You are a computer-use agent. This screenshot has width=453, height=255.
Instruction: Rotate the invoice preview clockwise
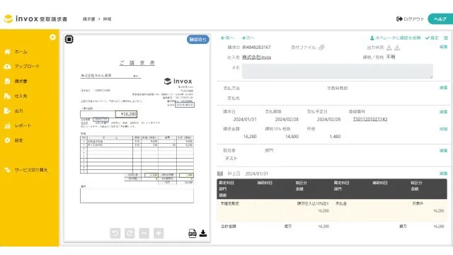click(130, 233)
